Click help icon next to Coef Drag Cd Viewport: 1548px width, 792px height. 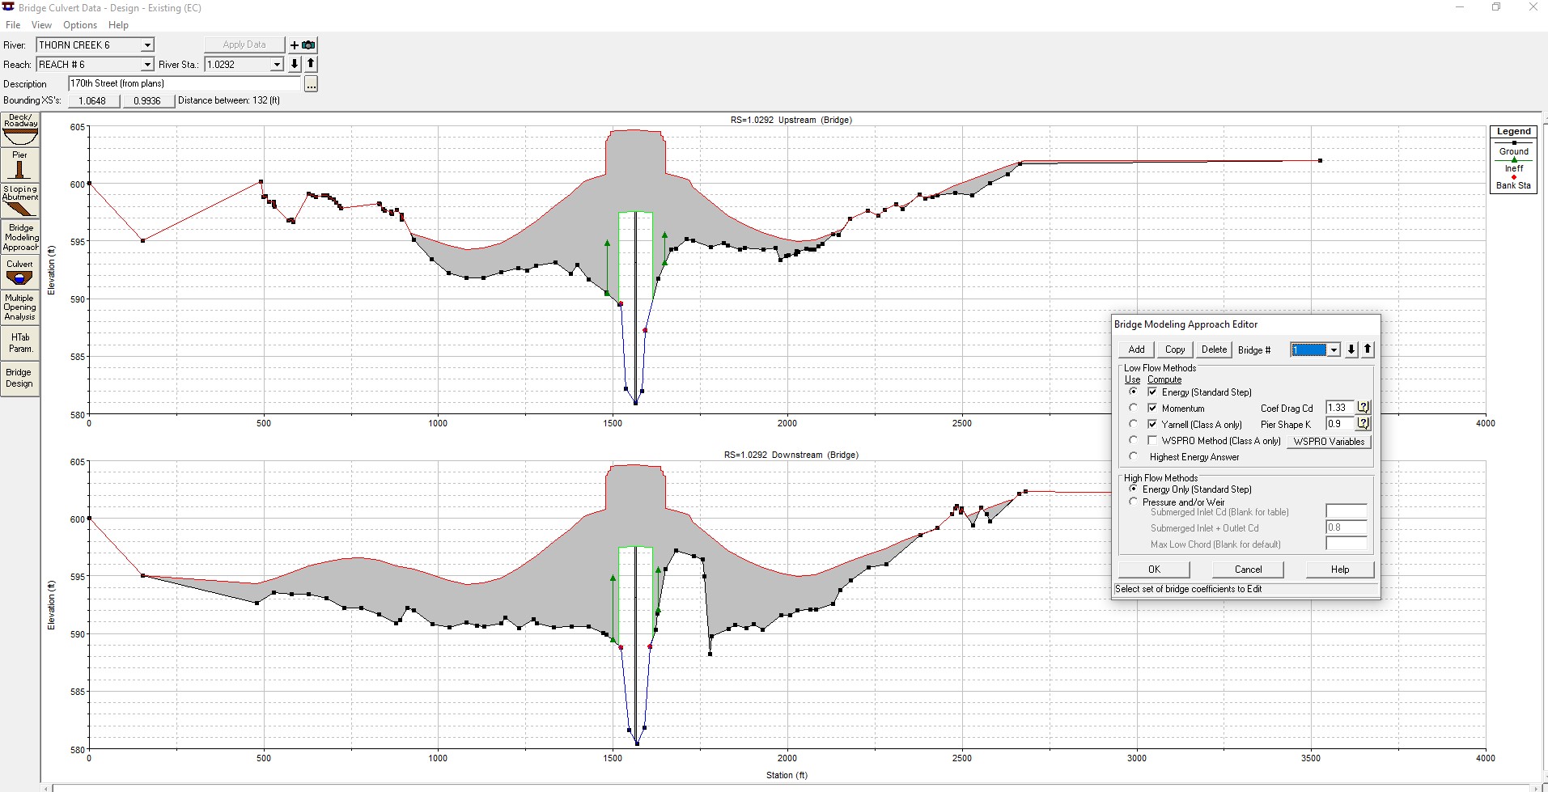[1364, 408]
